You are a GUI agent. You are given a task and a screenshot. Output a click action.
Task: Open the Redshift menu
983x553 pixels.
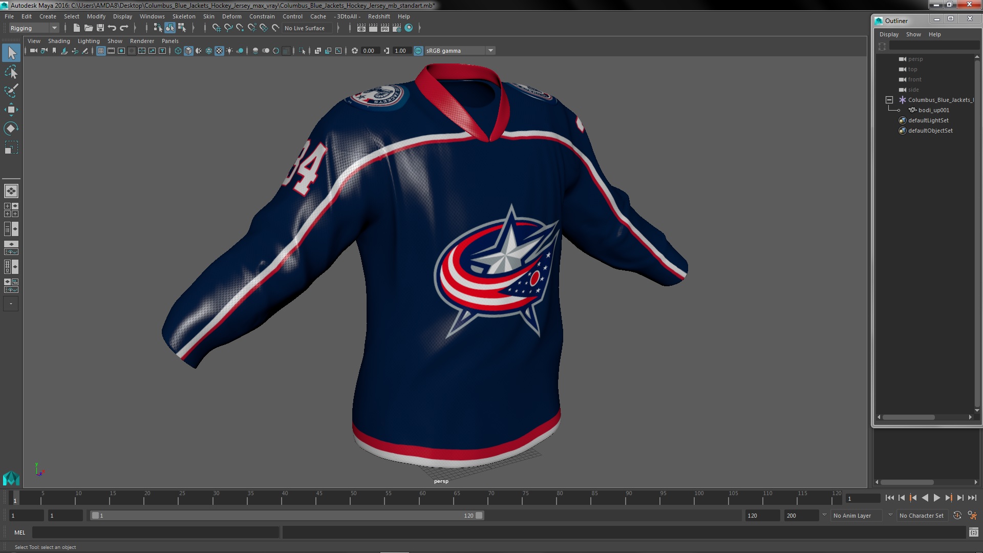(x=379, y=16)
